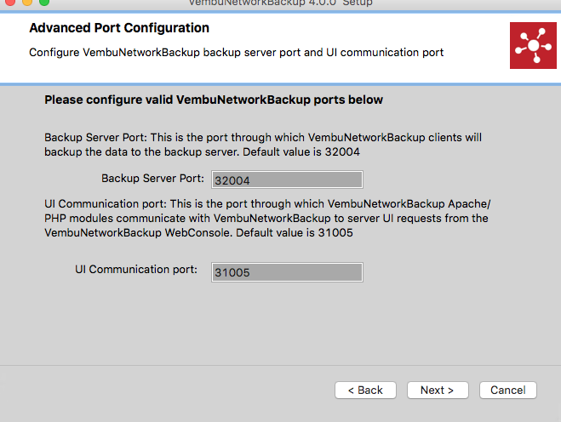Image resolution: width=561 pixels, height=422 pixels.
Task: Click the 'Configure VembuNetworkBackup backup server port' subtitle
Action: (x=236, y=53)
